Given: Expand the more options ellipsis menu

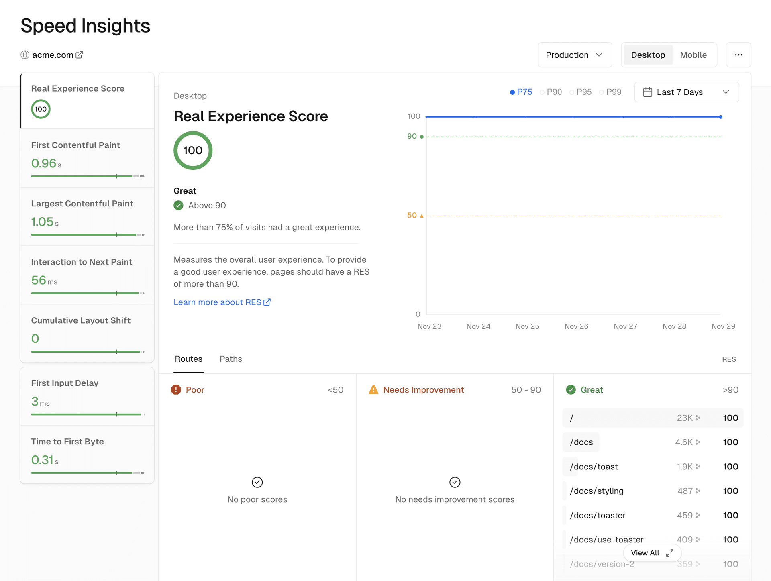Looking at the screenshot, I should point(738,54).
